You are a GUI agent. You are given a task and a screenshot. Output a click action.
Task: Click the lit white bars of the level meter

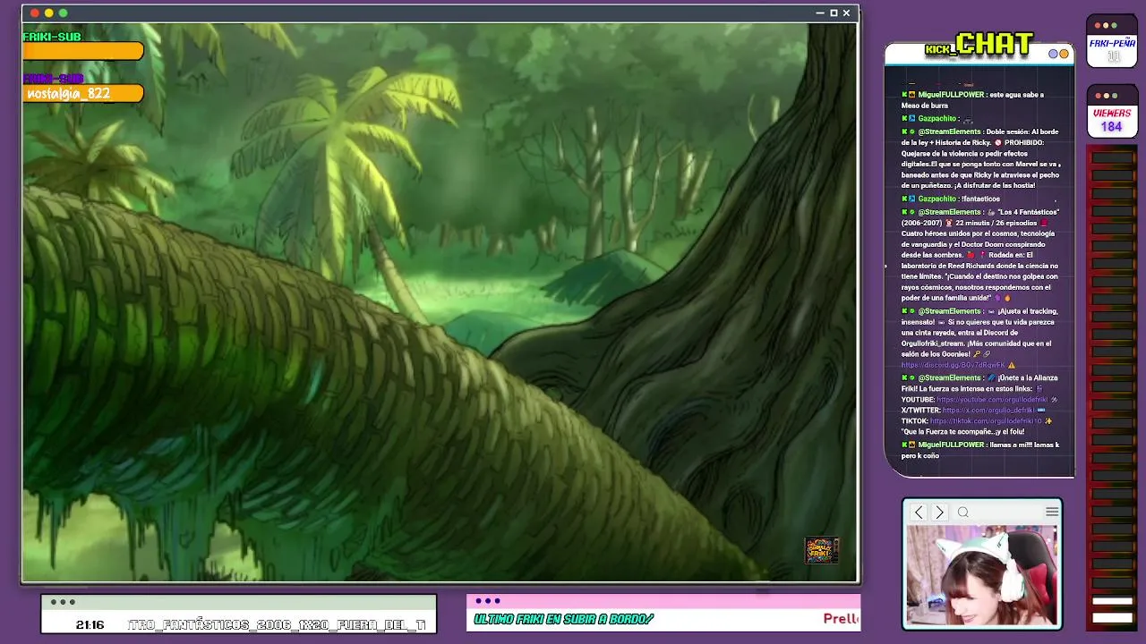[1112, 609]
